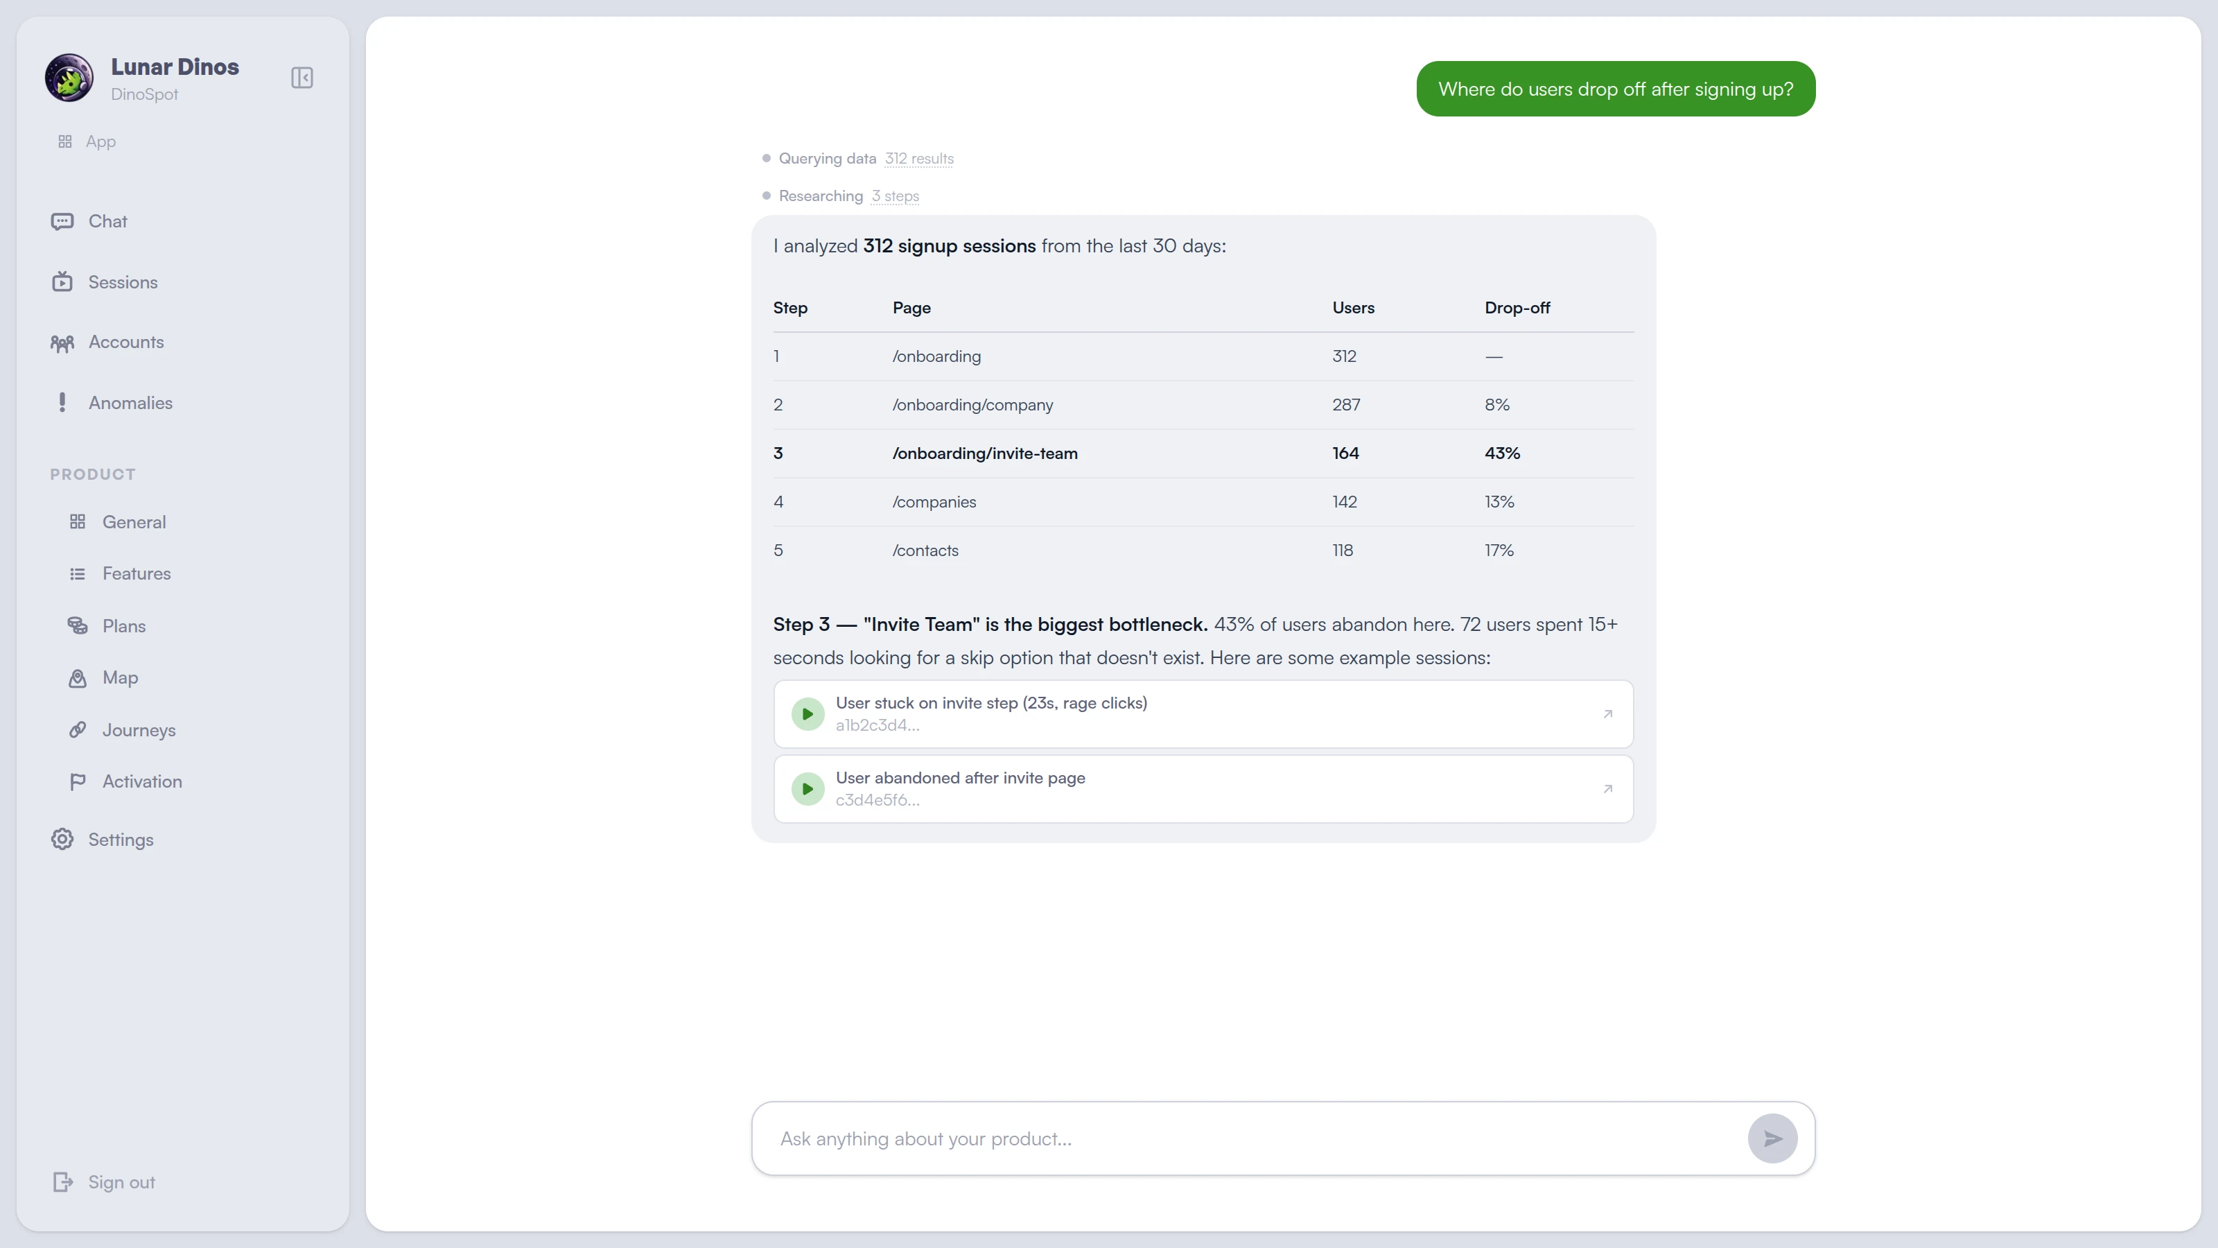Open General under Product
Viewport: 2218px width, 1248px height.
pyautogui.click(x=134, y=521)
